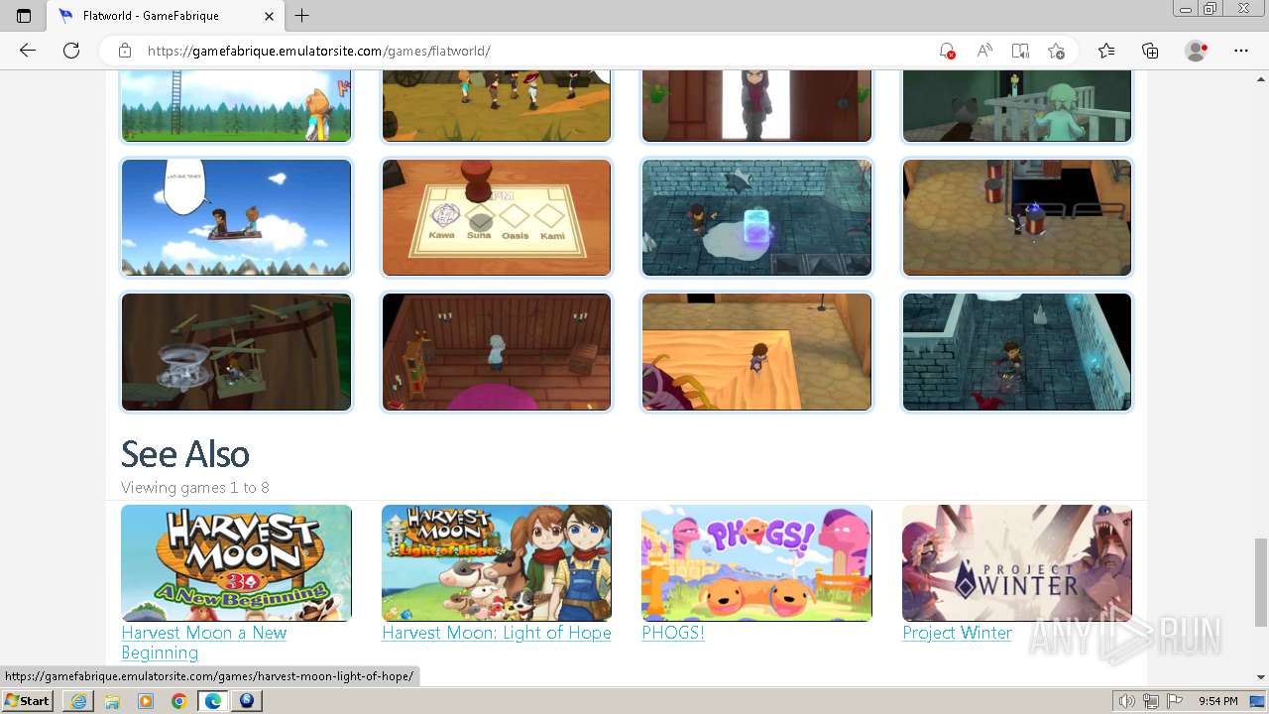Open the flying carpet sky screenshot

(x=236, y=217)
